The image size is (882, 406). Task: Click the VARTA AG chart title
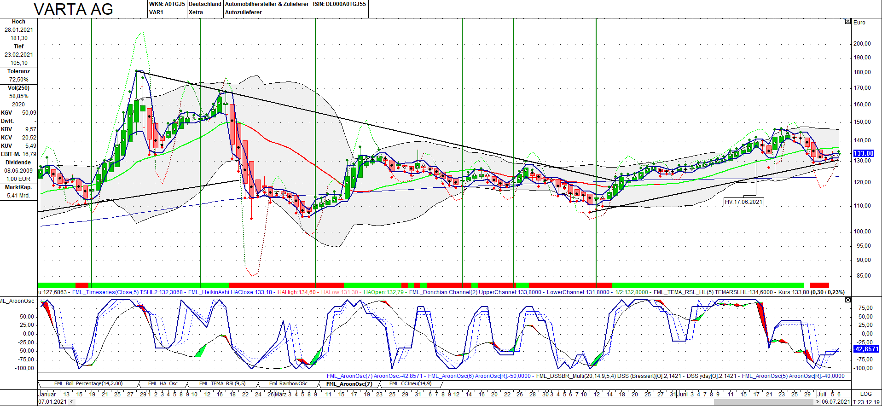[74, 9]
